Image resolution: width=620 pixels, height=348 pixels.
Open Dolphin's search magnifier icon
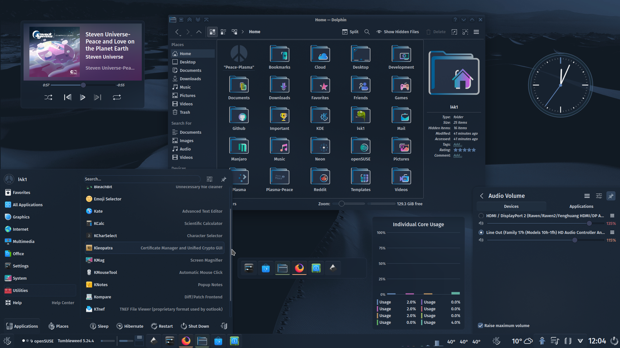tap(367, 32)
